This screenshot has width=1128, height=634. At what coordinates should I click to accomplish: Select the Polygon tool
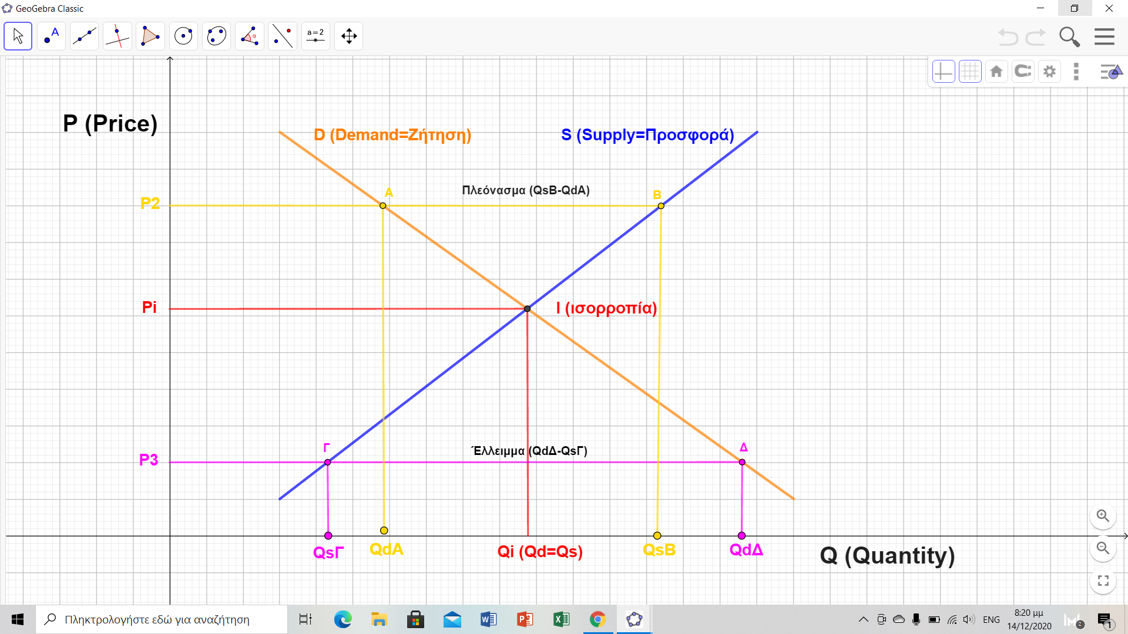pos(150,36)
